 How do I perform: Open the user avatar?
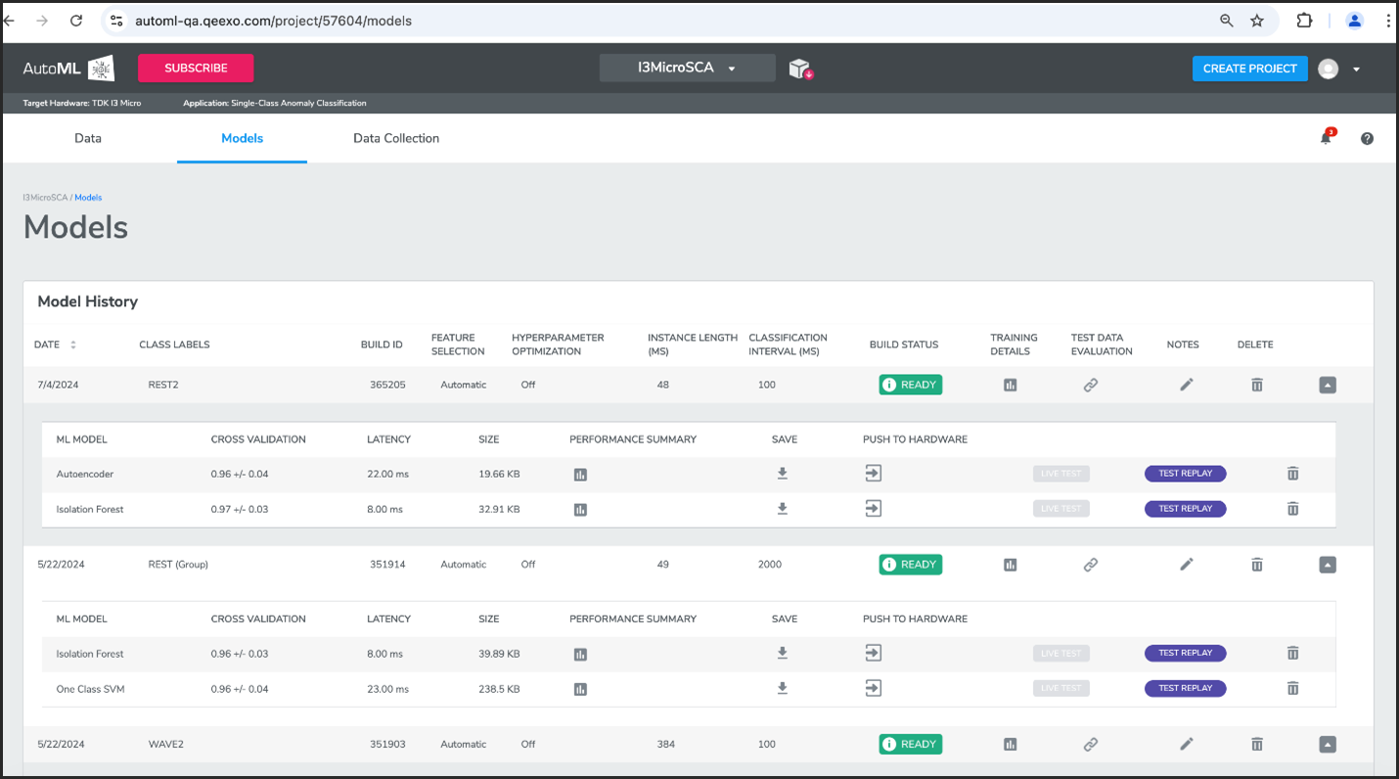pos(1328,69)
